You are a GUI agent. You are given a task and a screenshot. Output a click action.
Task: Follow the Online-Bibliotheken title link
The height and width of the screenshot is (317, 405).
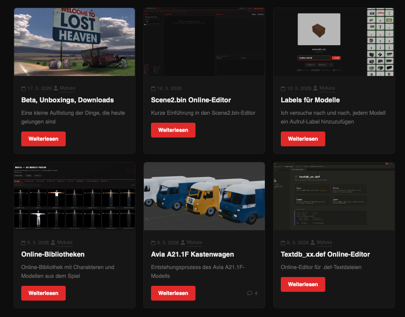coord(53,254)
